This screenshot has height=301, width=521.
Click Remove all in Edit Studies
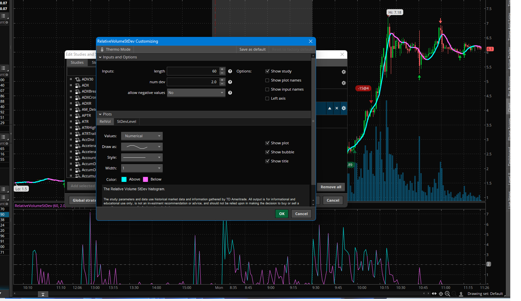coord(331,187)
